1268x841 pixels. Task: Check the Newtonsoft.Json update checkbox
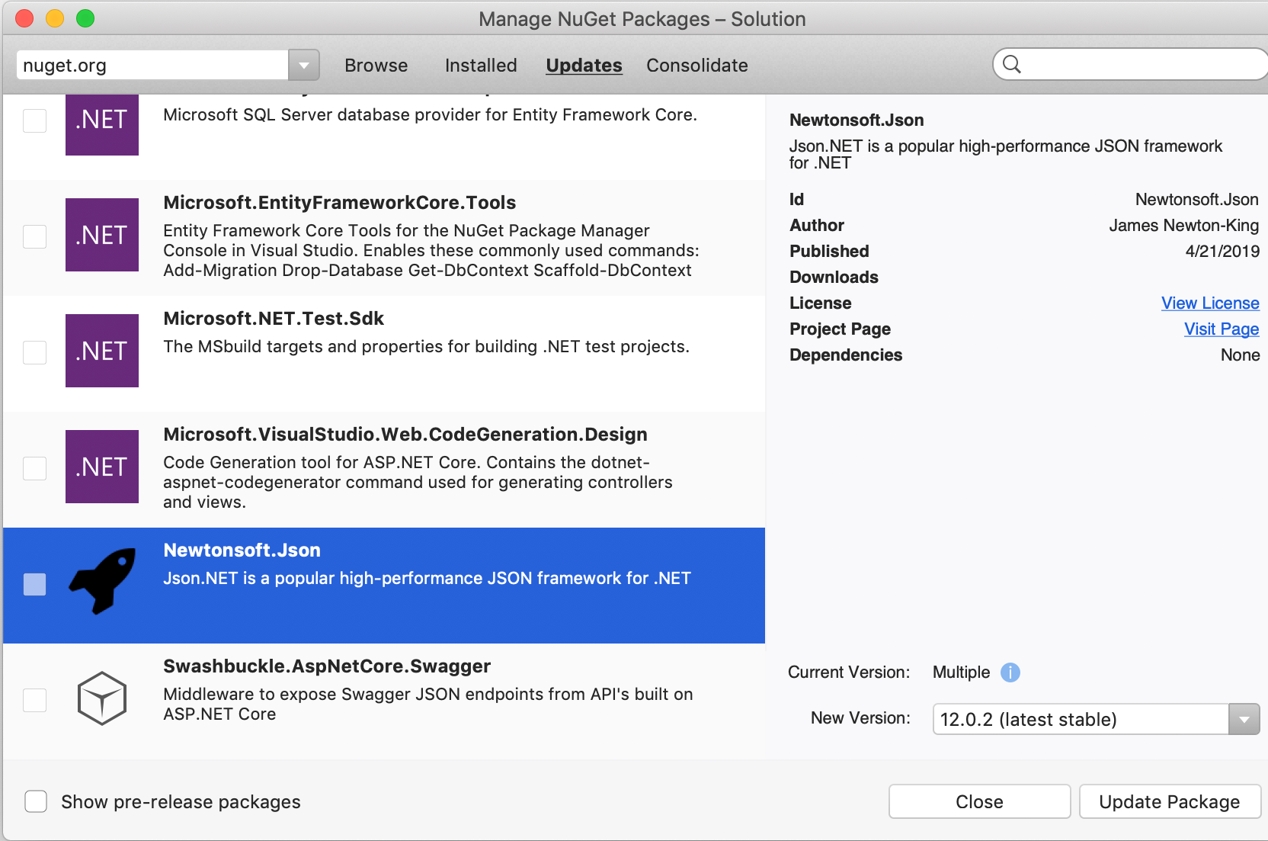(x=34, y=584)
